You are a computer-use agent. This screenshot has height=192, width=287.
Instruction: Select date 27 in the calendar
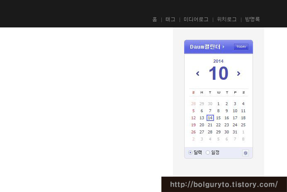pyautogui.click(x=202, y=132)
